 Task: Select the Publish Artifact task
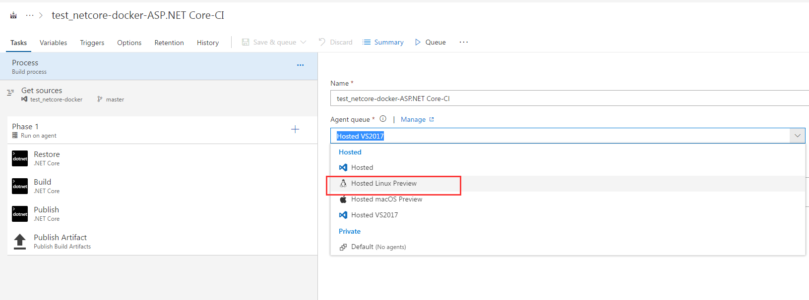162,242
